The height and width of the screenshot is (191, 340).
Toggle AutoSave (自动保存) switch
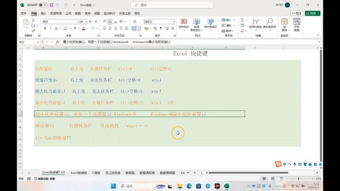point(43,5)
